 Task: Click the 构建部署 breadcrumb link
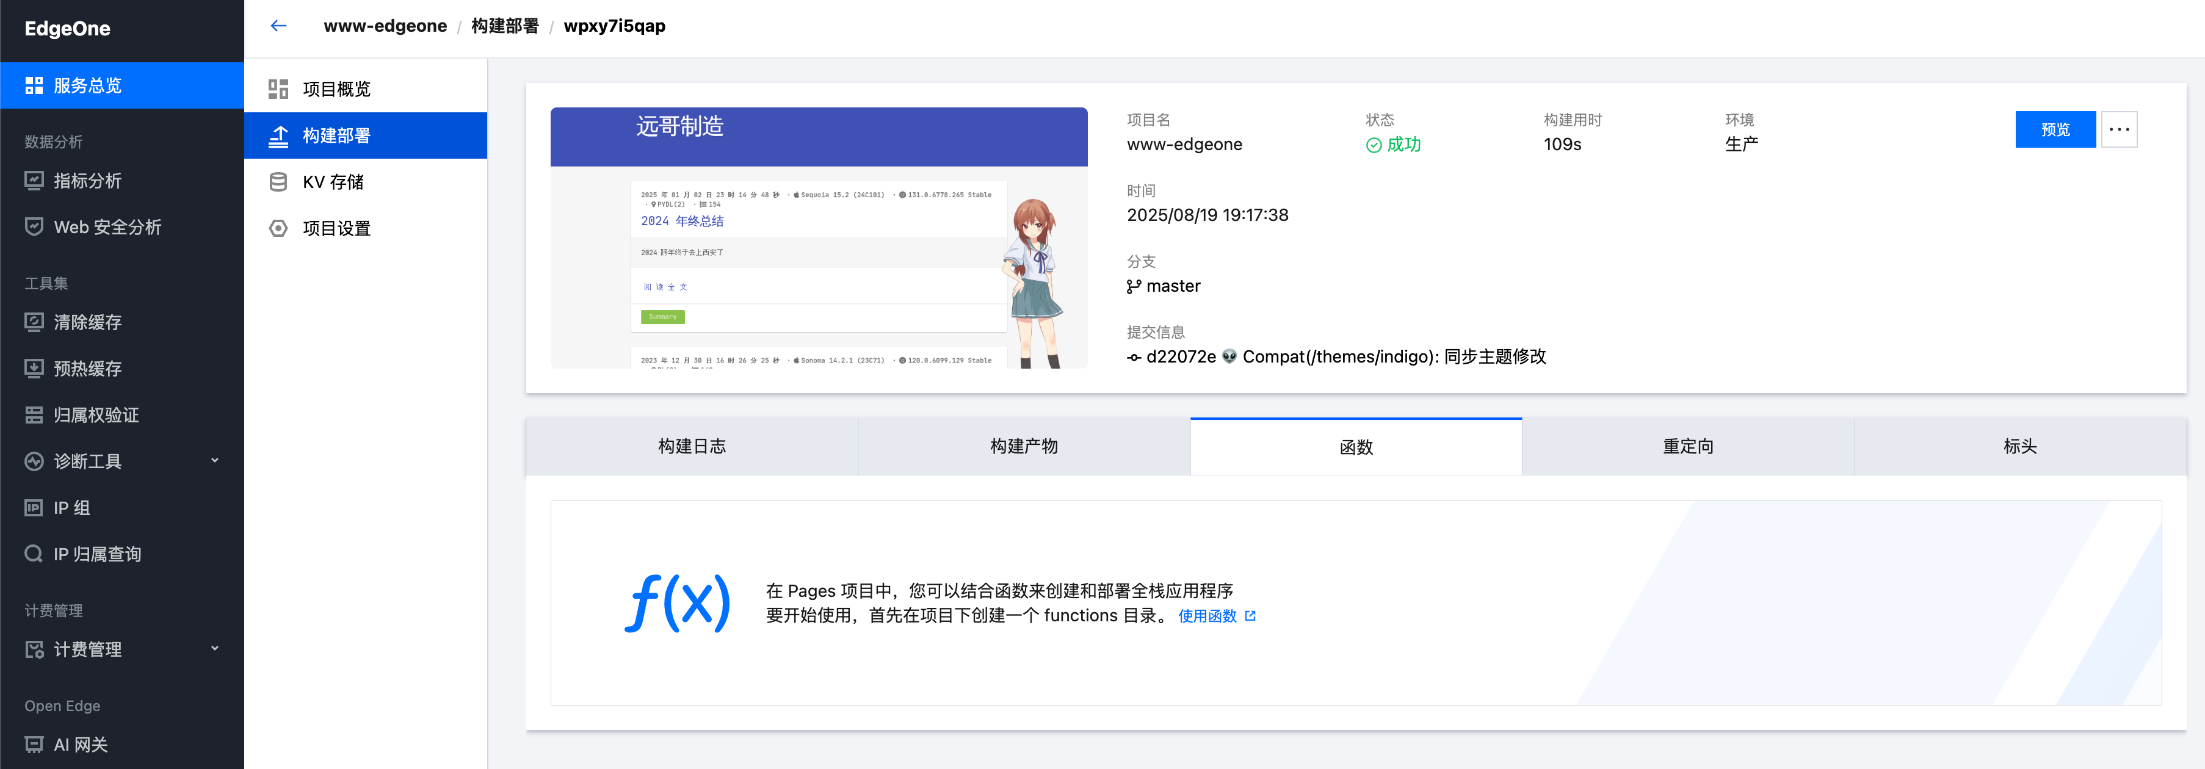(505, 26)
